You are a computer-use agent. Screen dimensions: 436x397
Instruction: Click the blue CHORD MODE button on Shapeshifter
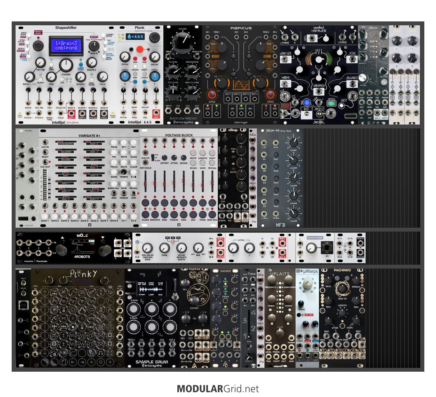click(x=81, y=65)
